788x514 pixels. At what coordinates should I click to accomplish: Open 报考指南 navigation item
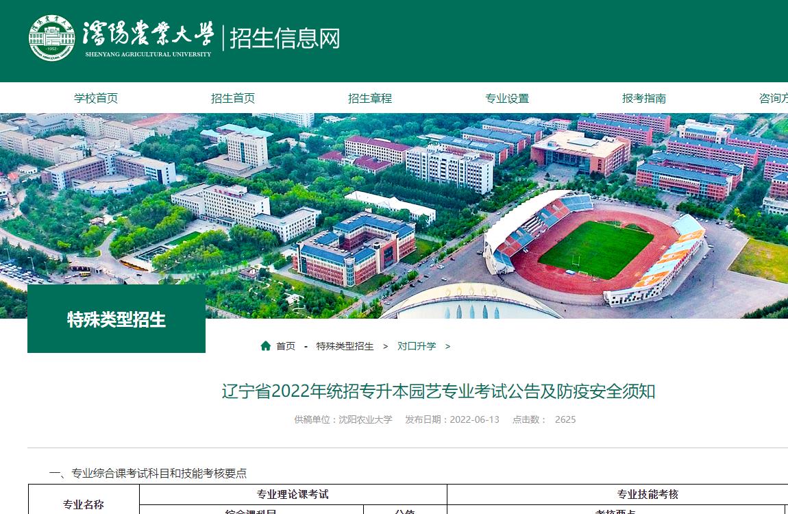click(644, 98)
